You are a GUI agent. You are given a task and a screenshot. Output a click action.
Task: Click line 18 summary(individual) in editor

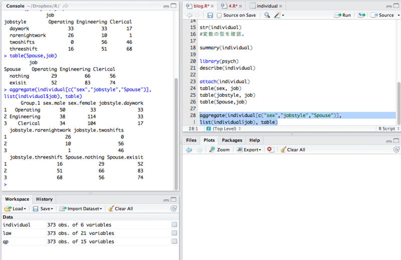pyautogui.click(x=226, y=48)
